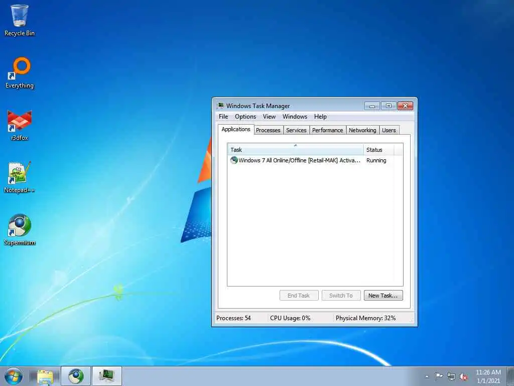This screenshot has height=386, width=514.
Task: Click the Supermium icon in task row
Action: pos(234,160)
